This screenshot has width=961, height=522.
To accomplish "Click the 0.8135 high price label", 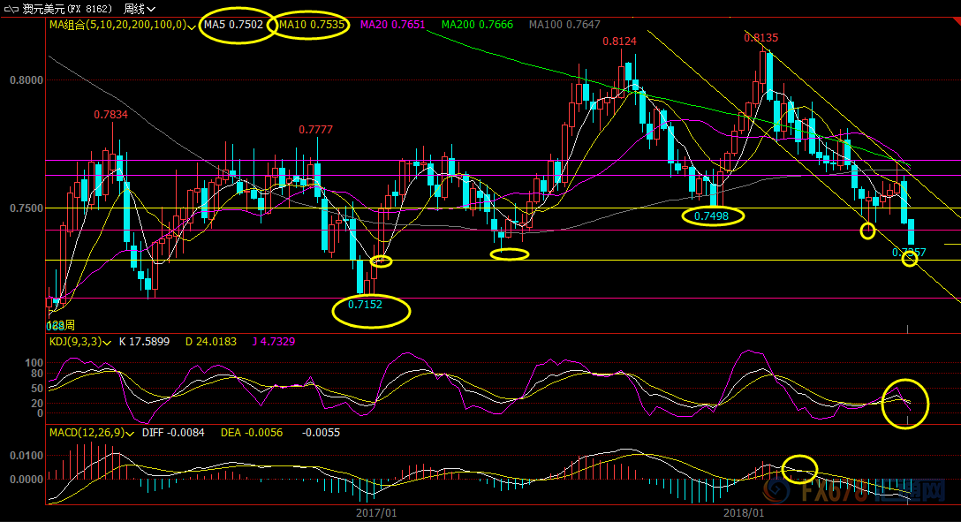I will pos(760,38).
